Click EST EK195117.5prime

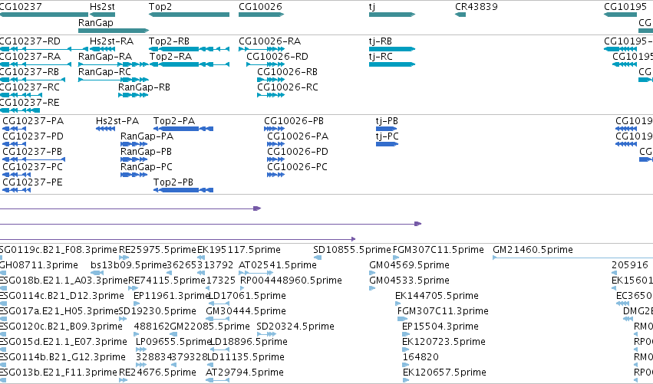click(239, 250)
